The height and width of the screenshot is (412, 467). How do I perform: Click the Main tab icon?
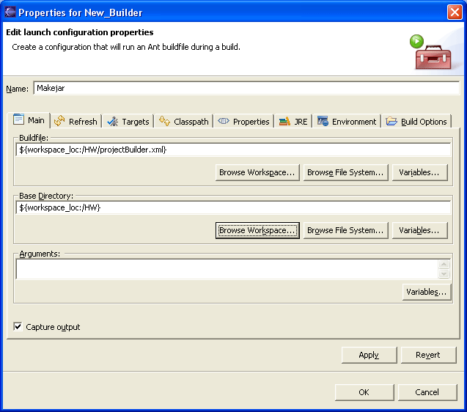(18, 119)
